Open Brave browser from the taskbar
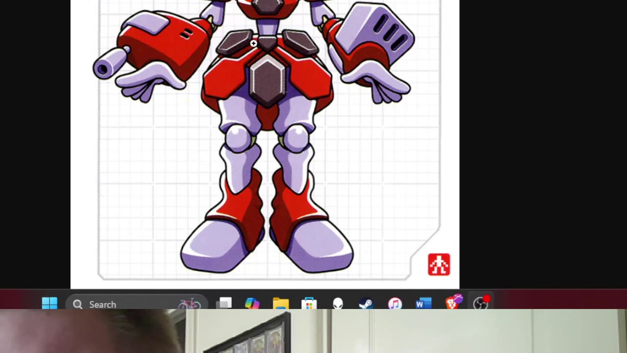The image size is (627, 353). coord(454,302)
